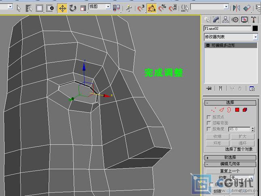
Task: Enable the 忽略背面 checkbox
Action: [208, 123]
